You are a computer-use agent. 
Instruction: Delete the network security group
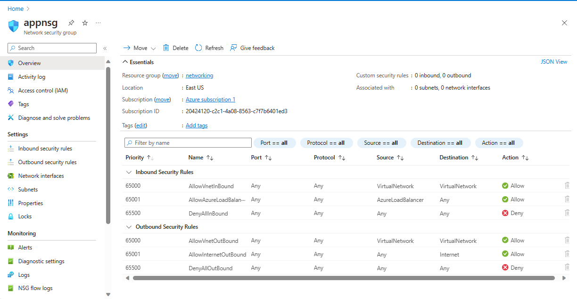click(175, 48)
